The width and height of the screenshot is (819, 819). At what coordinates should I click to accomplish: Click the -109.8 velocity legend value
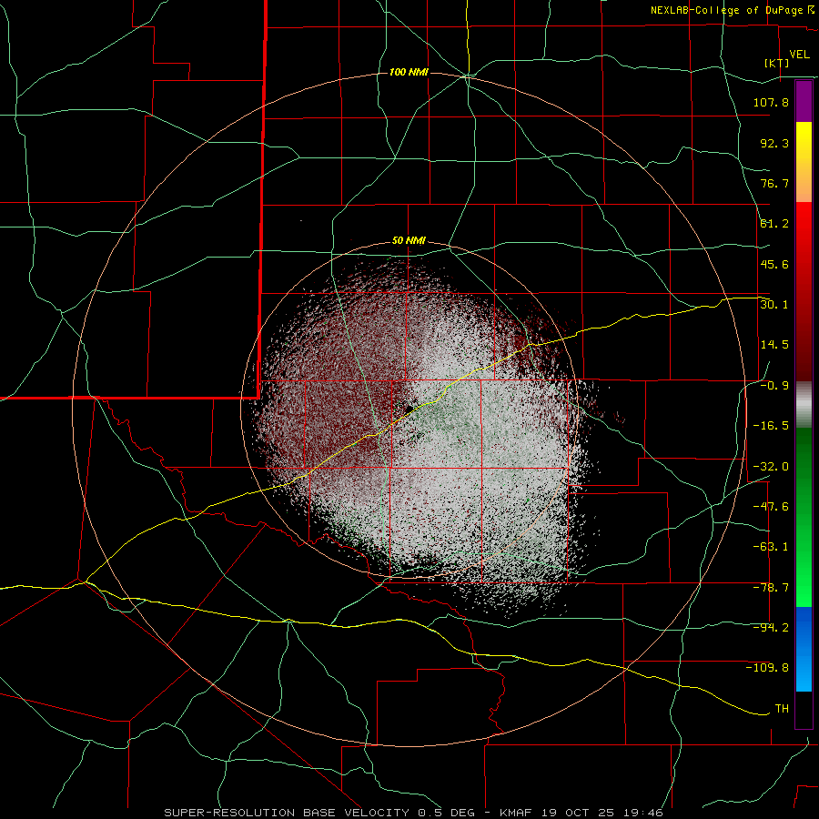tap(767, 668)
